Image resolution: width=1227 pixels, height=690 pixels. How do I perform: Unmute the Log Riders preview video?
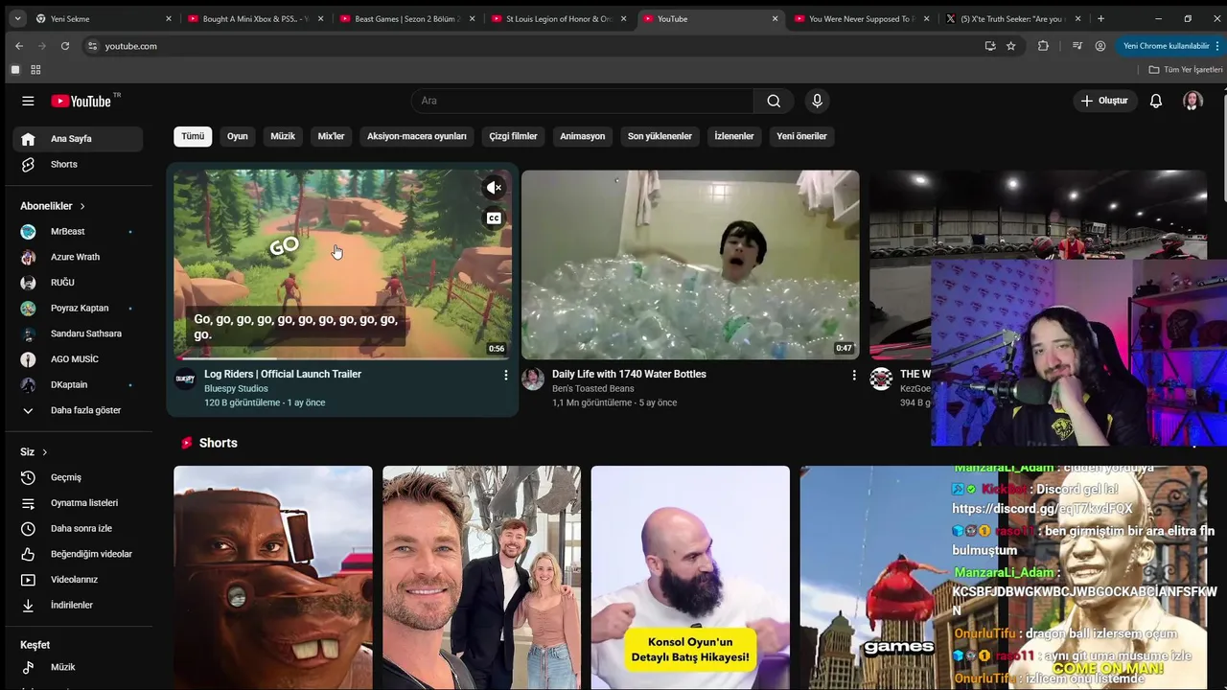click(494, 188)
